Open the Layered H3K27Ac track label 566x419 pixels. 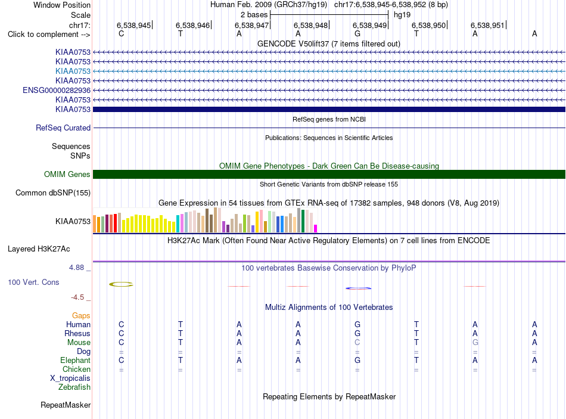pyautogui.click(x=39, y=249)
